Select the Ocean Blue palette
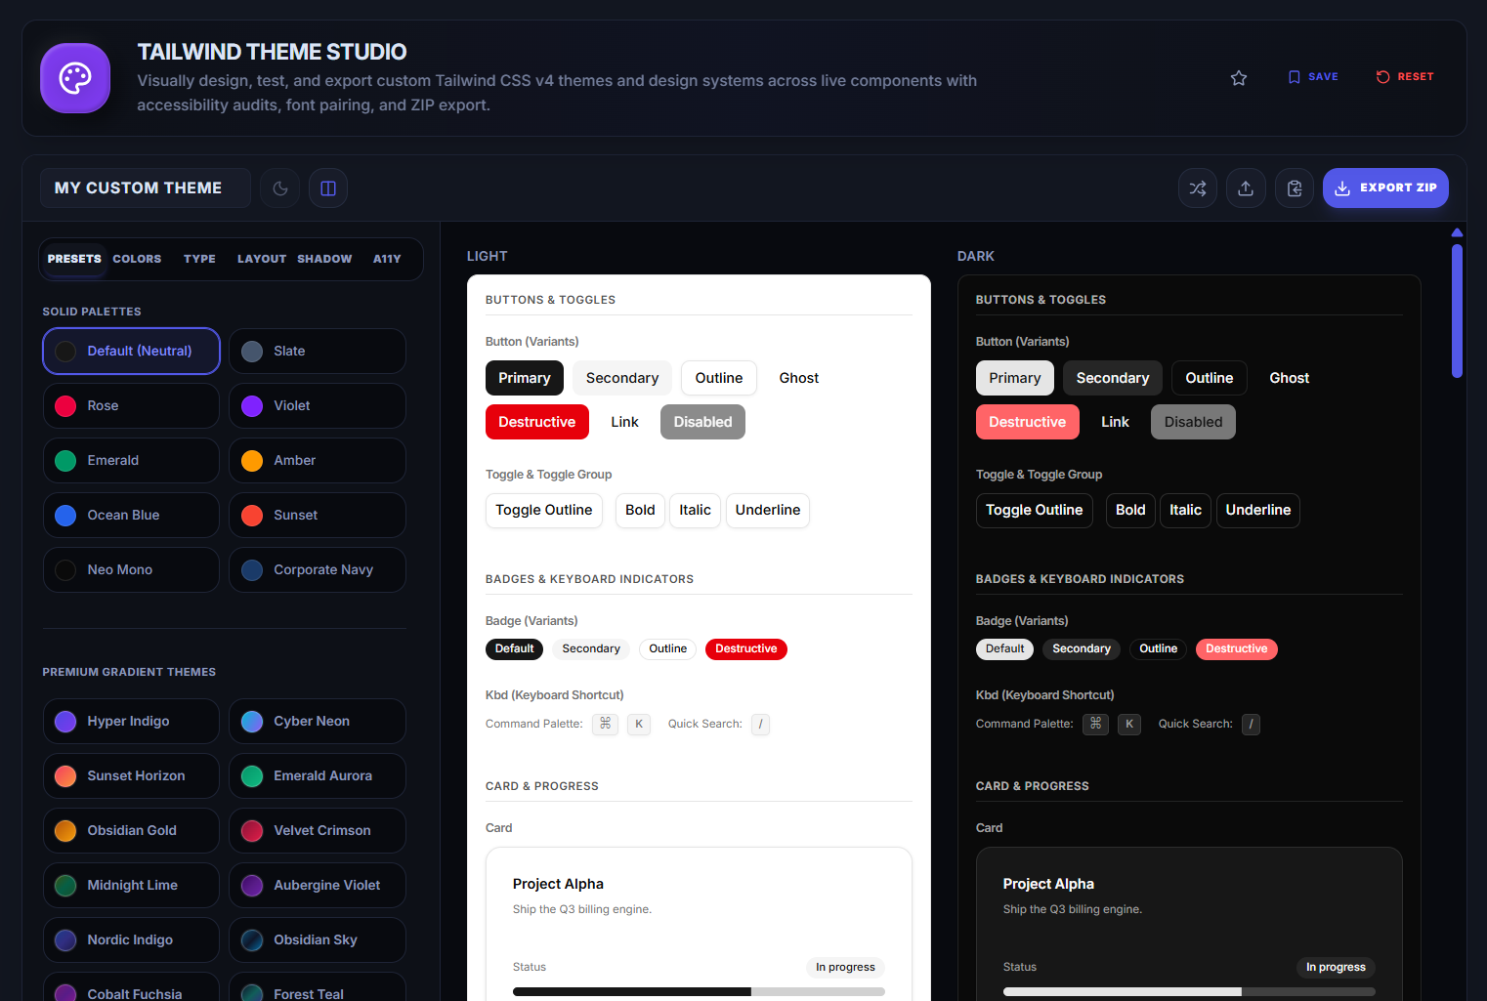The height and width of the screenshot is (1001, 1487). pyautogui.click(x=131, y=516)
